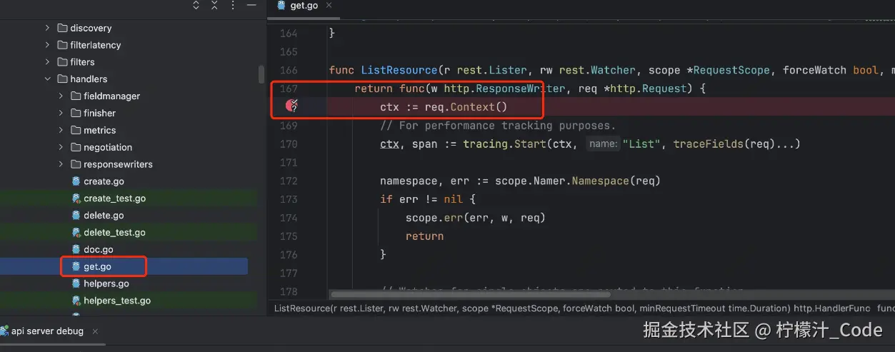
Task: Click the Go file icon beside doc.go
Action: click(76, 250)
